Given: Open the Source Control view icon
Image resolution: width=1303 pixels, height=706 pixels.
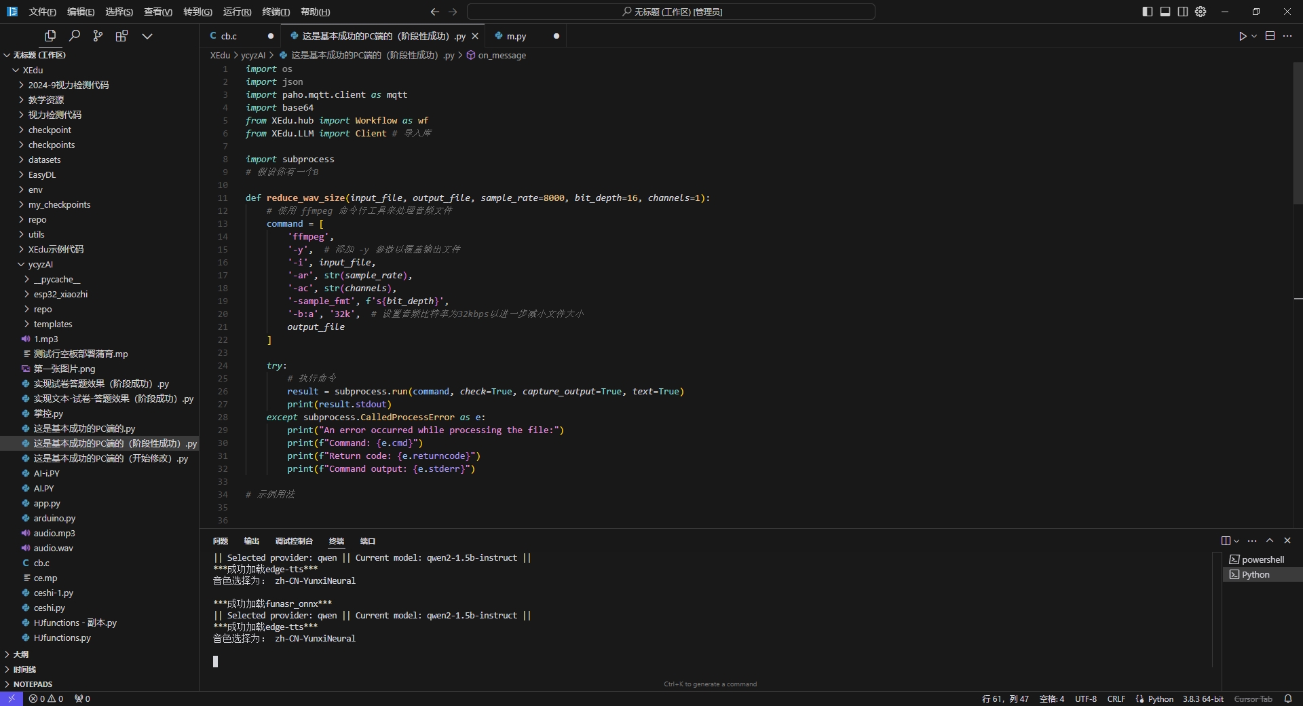Looking at the screenshot, I should point(98,36).
